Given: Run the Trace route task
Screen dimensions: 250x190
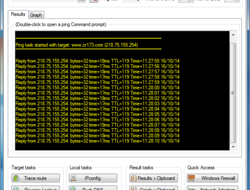Looking at the screenshot, I should point(35,178).
